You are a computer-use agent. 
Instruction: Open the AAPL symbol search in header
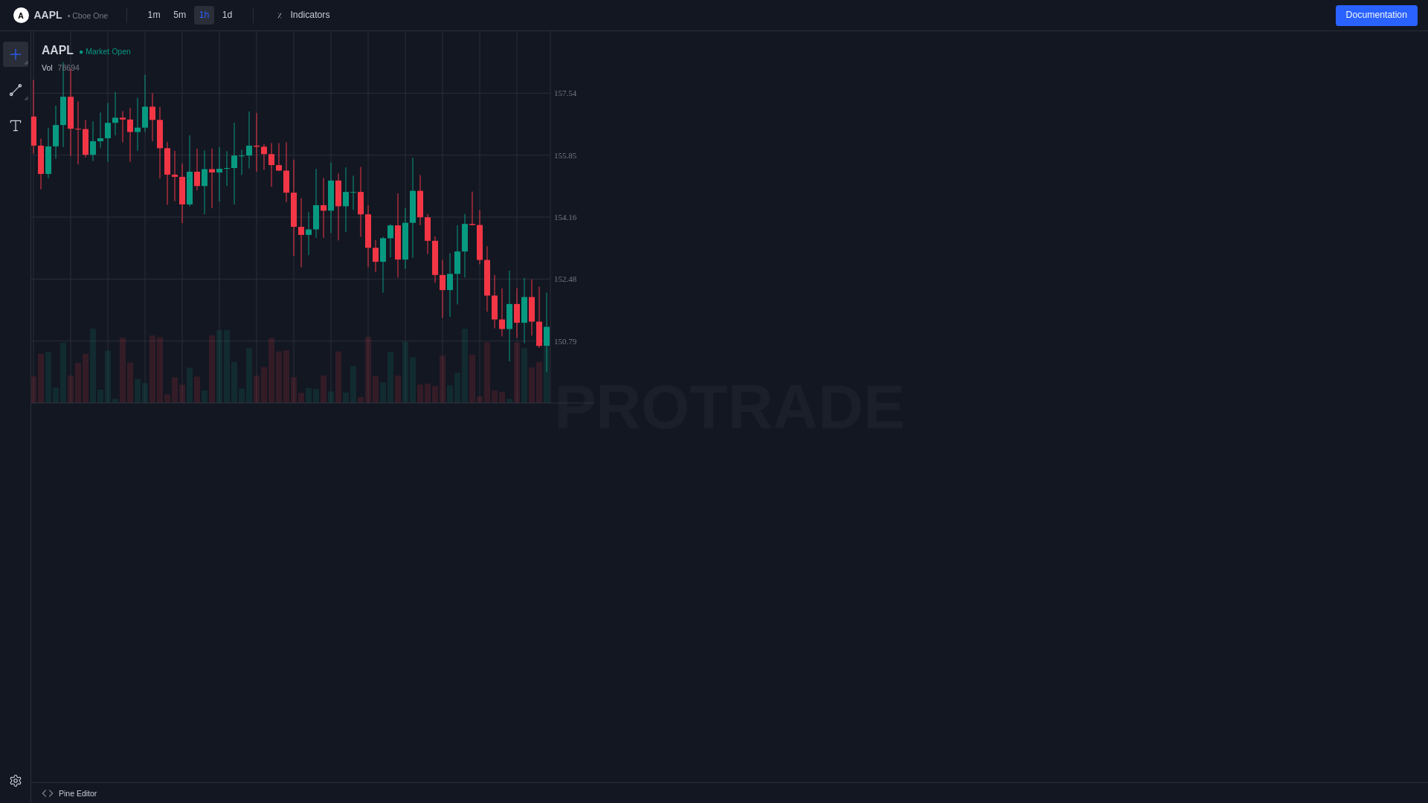pyautogui.click(x=48, y=16)
